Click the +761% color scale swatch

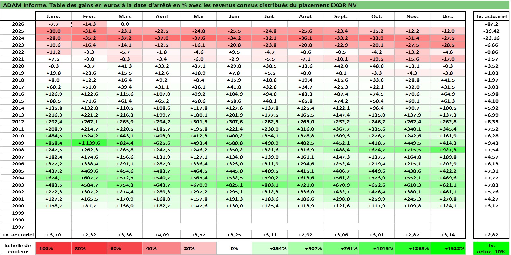pyautogui.click(x=341, y=248)
